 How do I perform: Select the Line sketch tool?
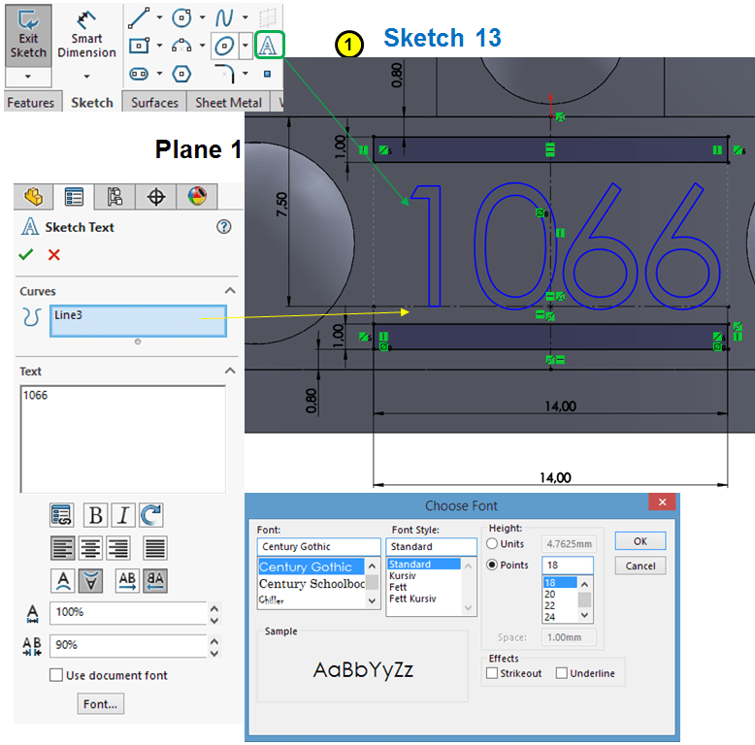tap(138, 17)
